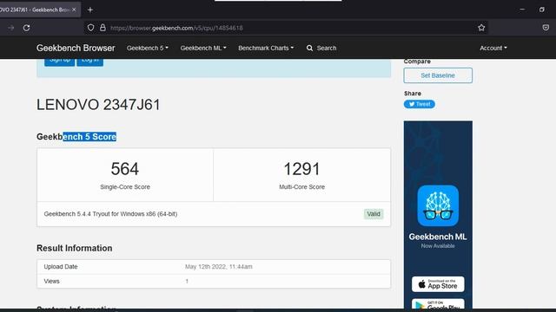
Task: Click the Log in button
Action: click(x=90, y=62)
